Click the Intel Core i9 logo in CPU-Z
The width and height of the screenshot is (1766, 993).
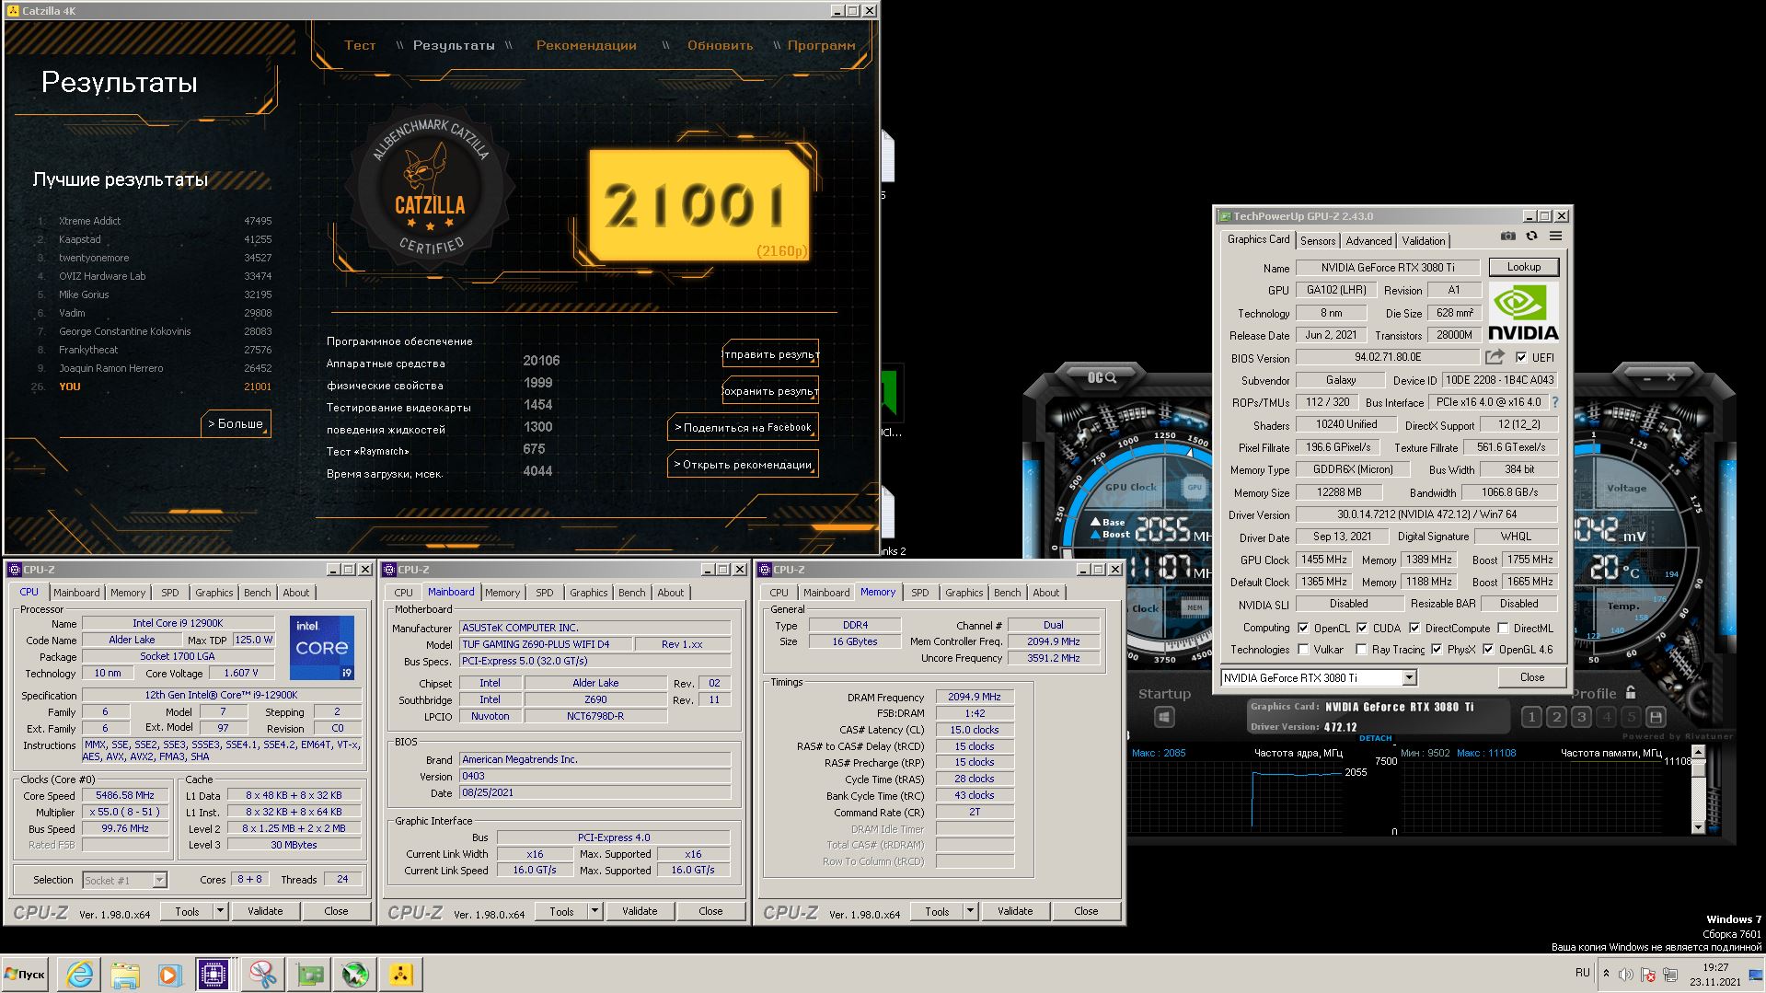322,648
